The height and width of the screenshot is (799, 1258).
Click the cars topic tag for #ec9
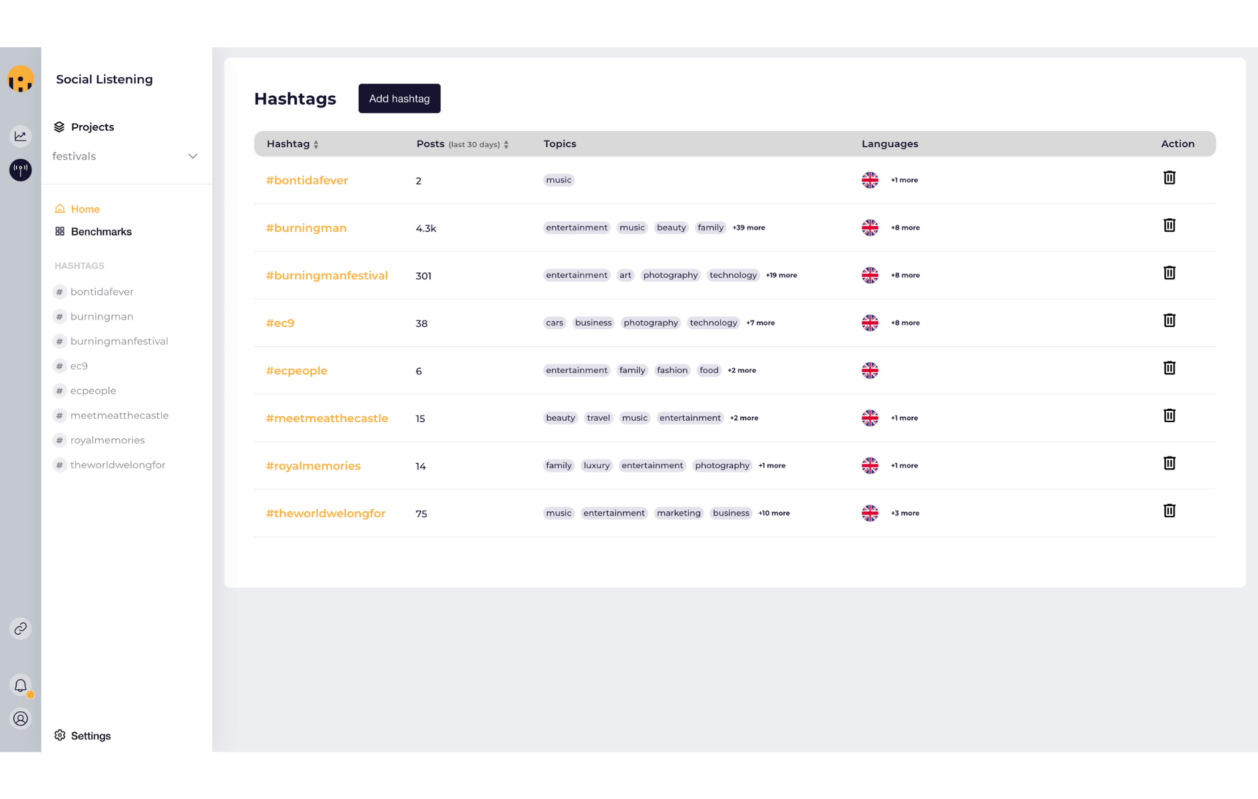pyautogui.click(x=554, y=323)
